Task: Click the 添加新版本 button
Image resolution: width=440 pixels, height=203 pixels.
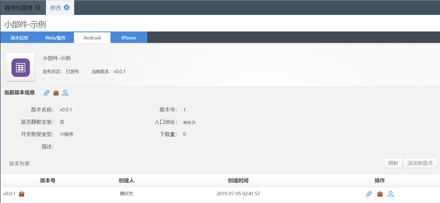Action: coord(420,163)
